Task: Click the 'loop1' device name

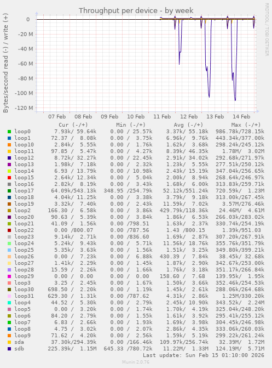Action: click(x=22, y=138)
